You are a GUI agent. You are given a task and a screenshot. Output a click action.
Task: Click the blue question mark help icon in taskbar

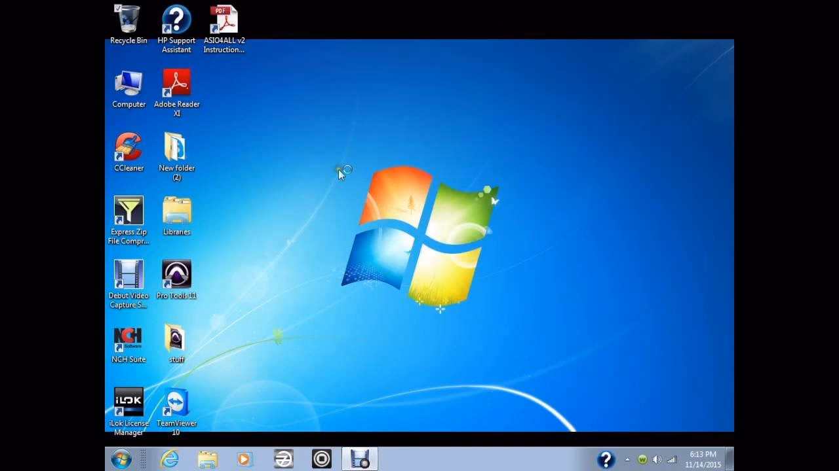click(606, 459)
